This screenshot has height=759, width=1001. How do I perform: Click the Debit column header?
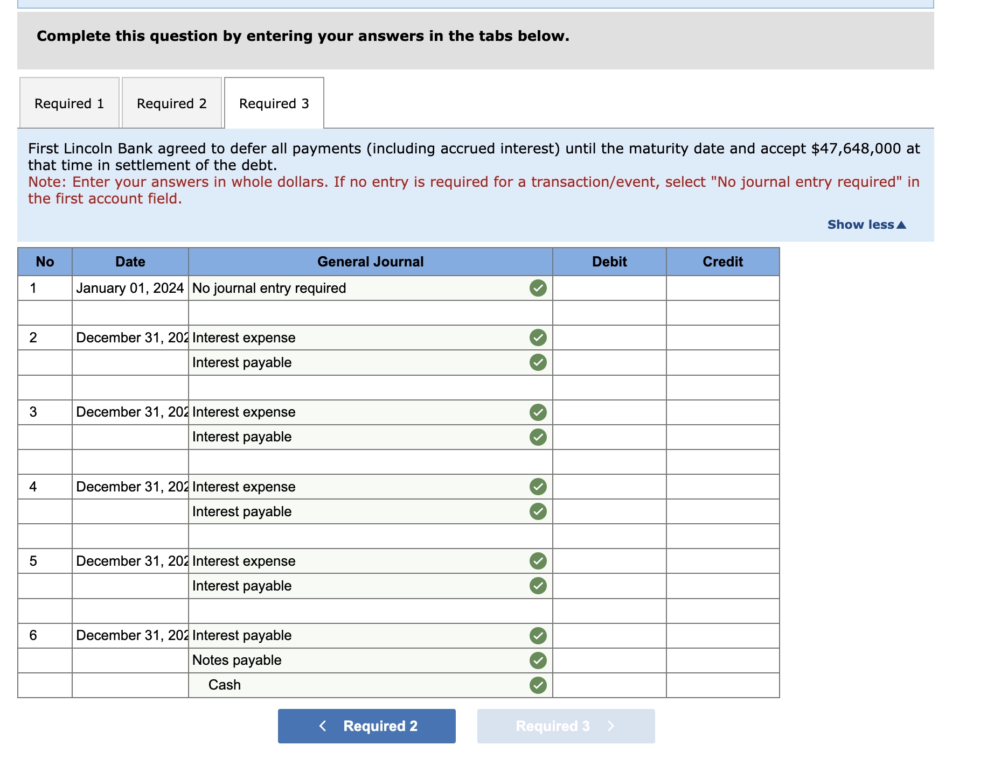(x=609, y=262)
